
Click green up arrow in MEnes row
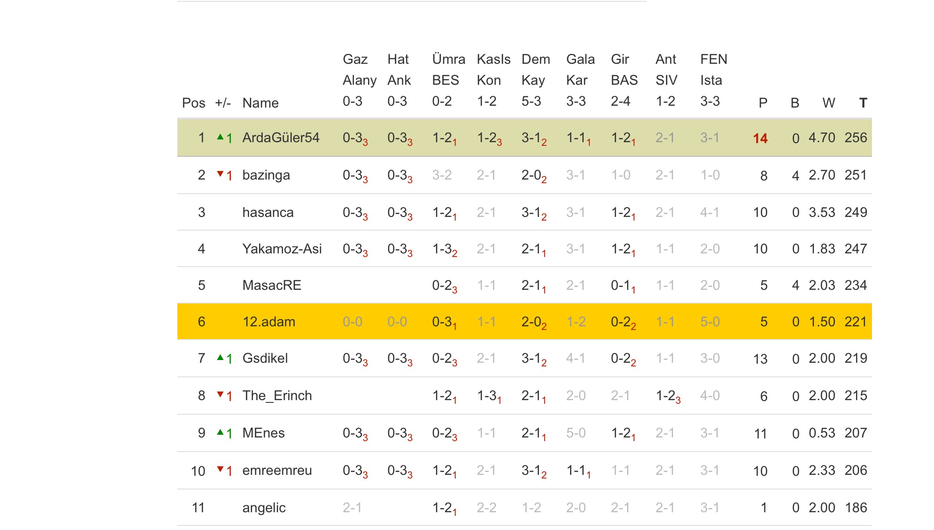[221, 432]
